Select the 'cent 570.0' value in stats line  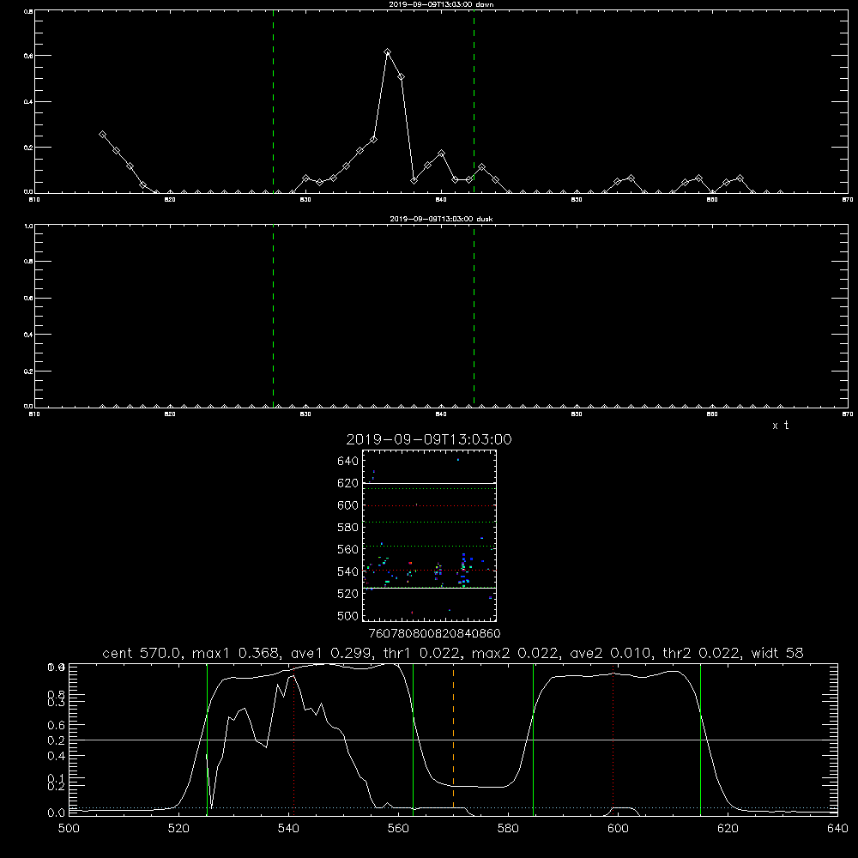click(x=142, y=653)
